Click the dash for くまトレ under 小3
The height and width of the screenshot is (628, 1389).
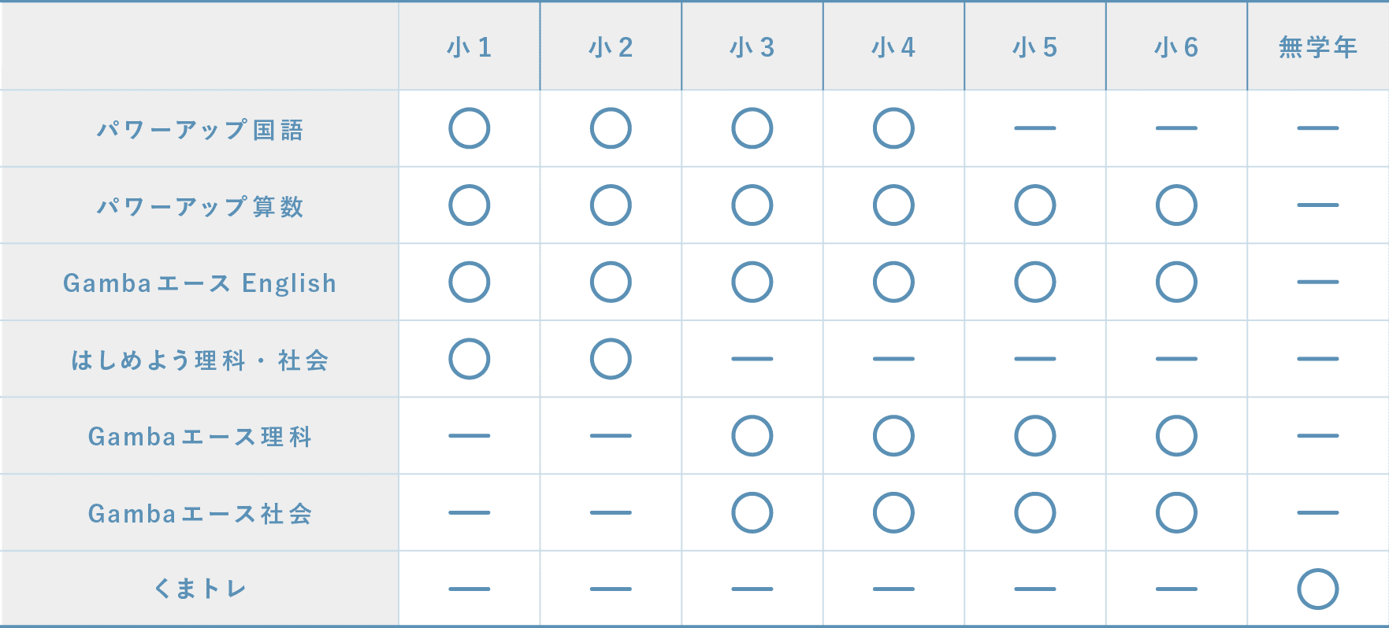pyautogui.click(x=752, y=589)
